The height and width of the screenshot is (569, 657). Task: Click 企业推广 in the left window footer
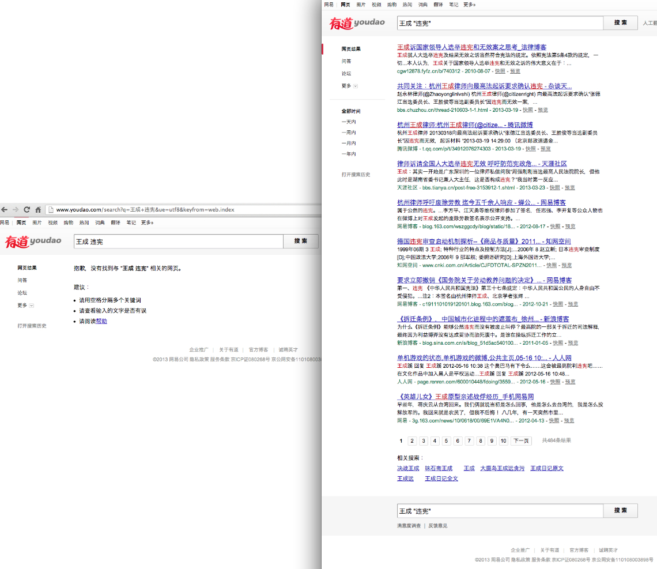(199, 350)
